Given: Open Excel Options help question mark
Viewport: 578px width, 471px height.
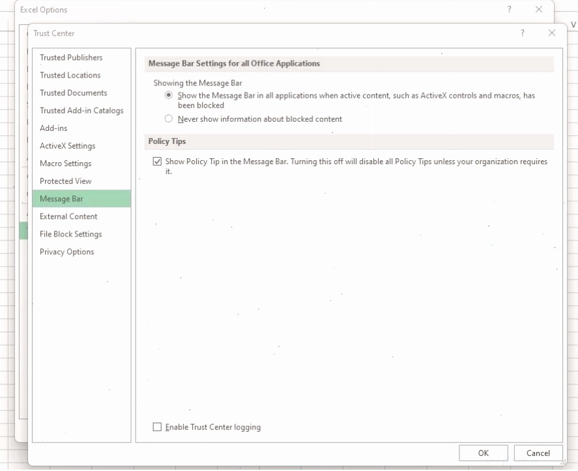Looking at the screenshot, I should pos(510,10).
